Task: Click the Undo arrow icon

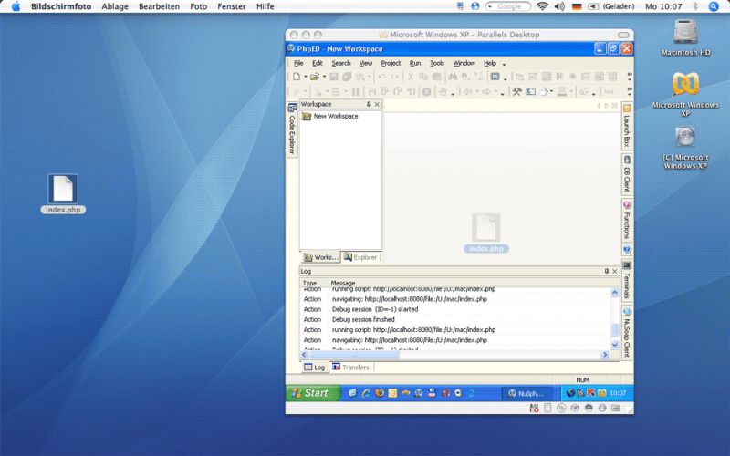Action: 381,77
